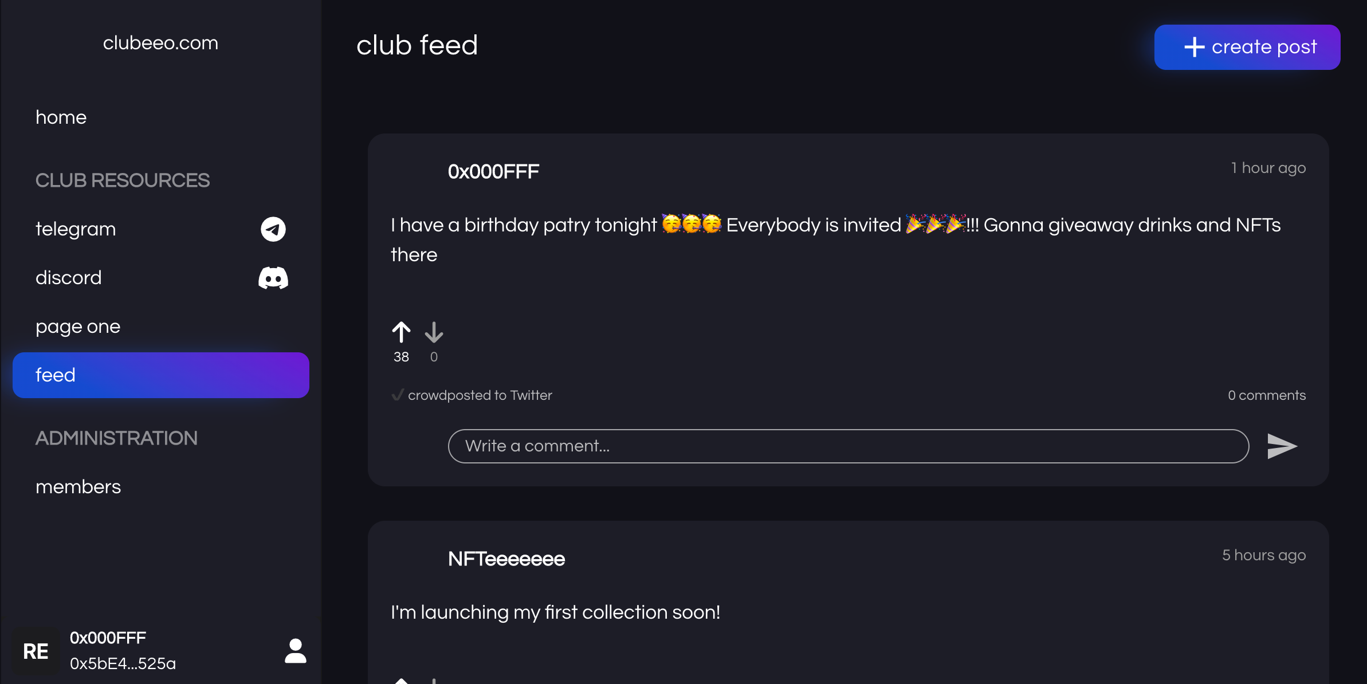View NFTeeeeeee's author profile
1367x684 pixels.
(506, 559)
